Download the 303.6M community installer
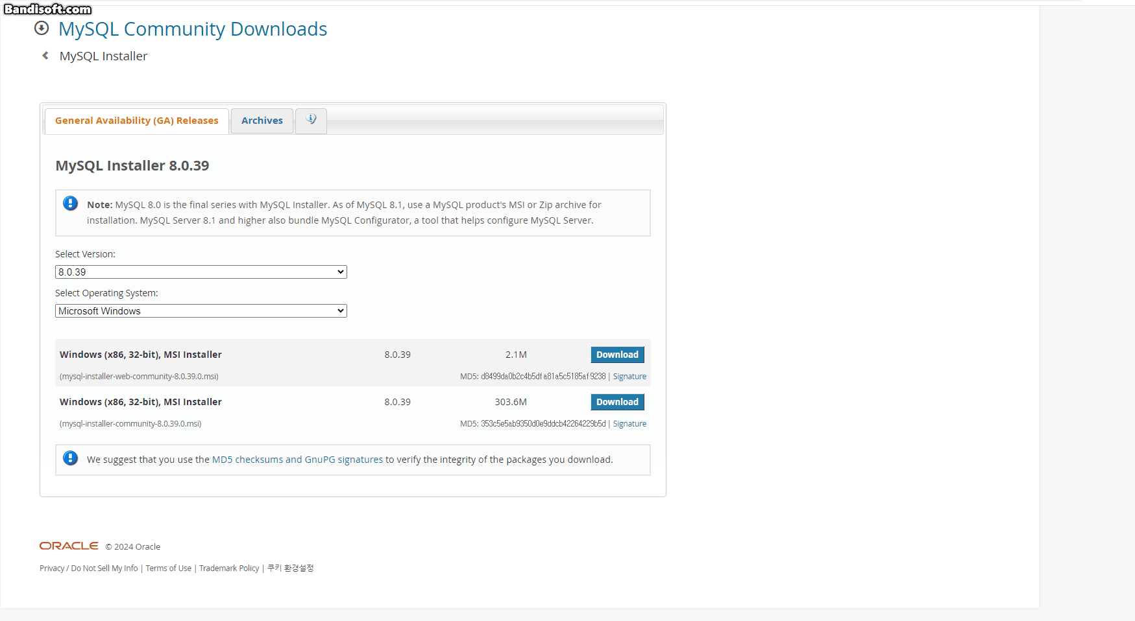Viewport: 1135px width, 621px height. (x=617, y=402)
